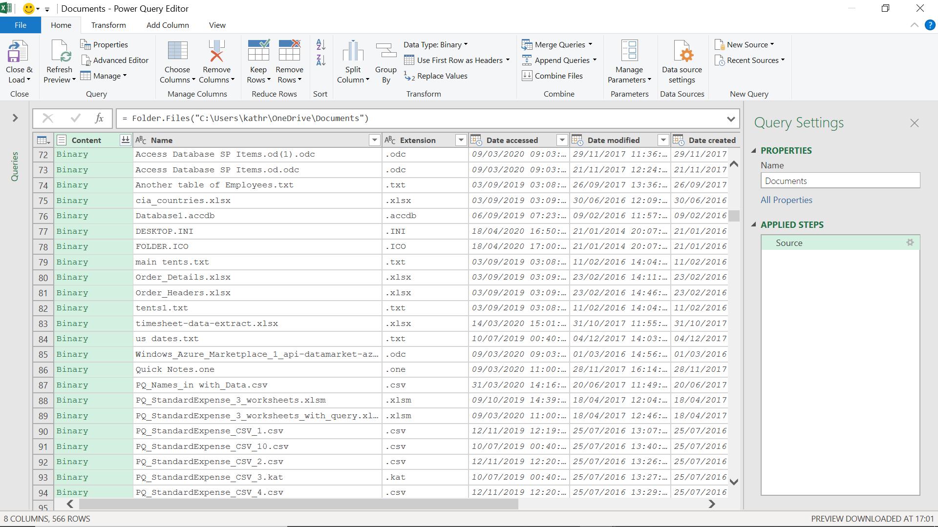The width and height of the screenshot is (938, 527).
Task: Open Manage Parameters
Action: [x=629, y=61]
